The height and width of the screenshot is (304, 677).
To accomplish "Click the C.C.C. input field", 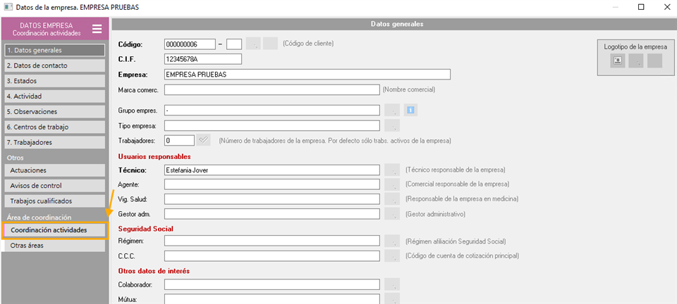I will click(x=272, y=255).
